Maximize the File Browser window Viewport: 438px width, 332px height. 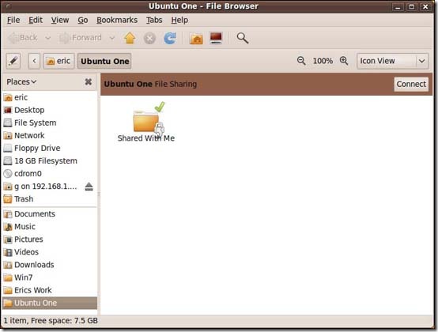pos(412,6)
